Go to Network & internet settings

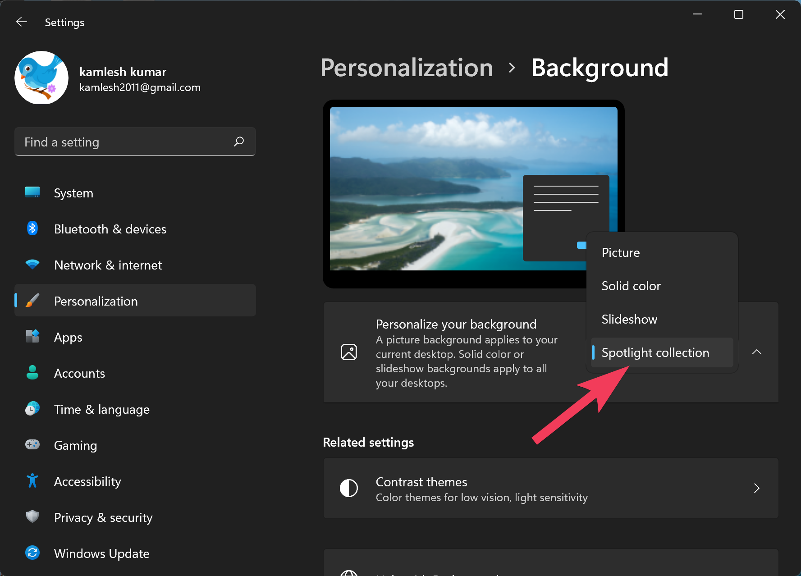tap(135, 265)
